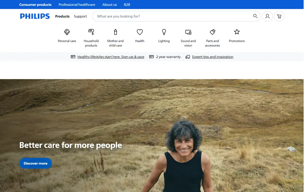Click the Lighting label

click(164, 41)
